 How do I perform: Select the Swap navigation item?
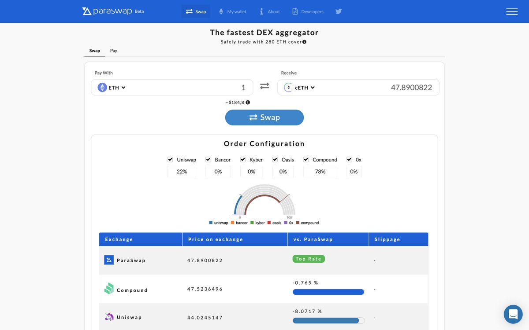coord(196,11)
